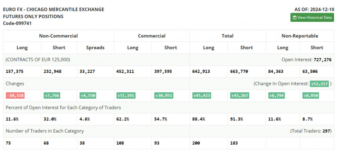This screenshot has height=151, width=339.
Task: Click the 88.4% percent value
Action: pyautogui.click(x=199, y=119)
